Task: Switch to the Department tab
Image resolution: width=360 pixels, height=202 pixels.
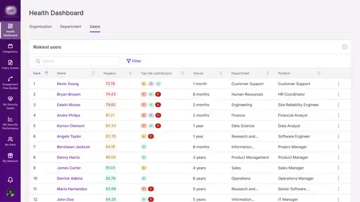Action: point(71,26)
